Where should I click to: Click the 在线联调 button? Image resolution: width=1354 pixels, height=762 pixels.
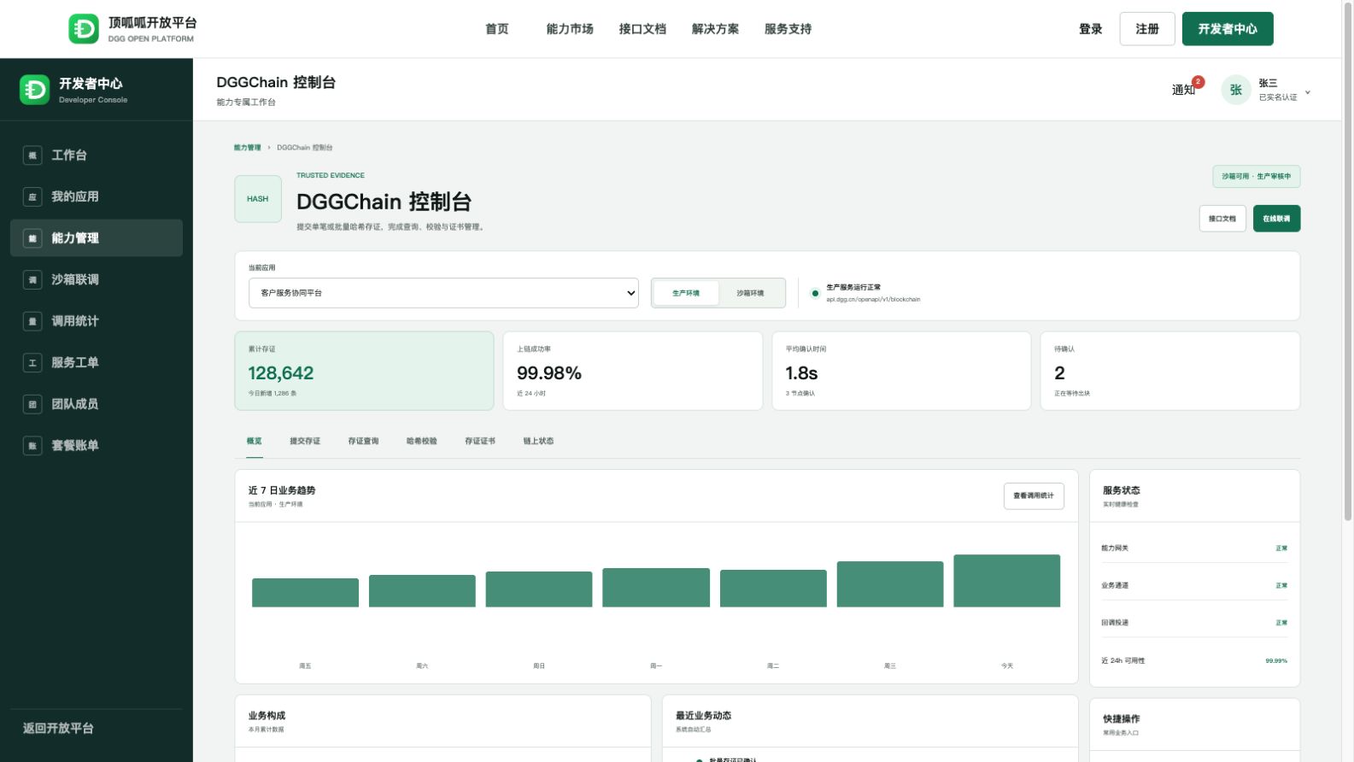click(1276, 219)
